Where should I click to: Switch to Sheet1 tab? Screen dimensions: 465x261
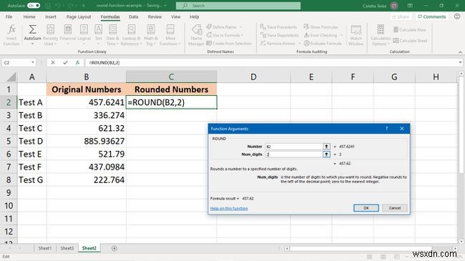click(x=45, y=248)
